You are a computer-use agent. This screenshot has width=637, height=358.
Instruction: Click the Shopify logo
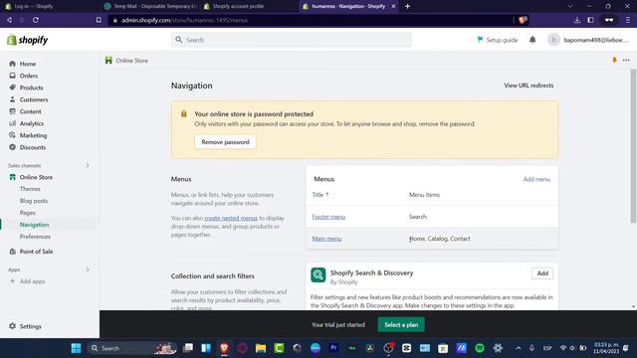click(x=27, y=40)
